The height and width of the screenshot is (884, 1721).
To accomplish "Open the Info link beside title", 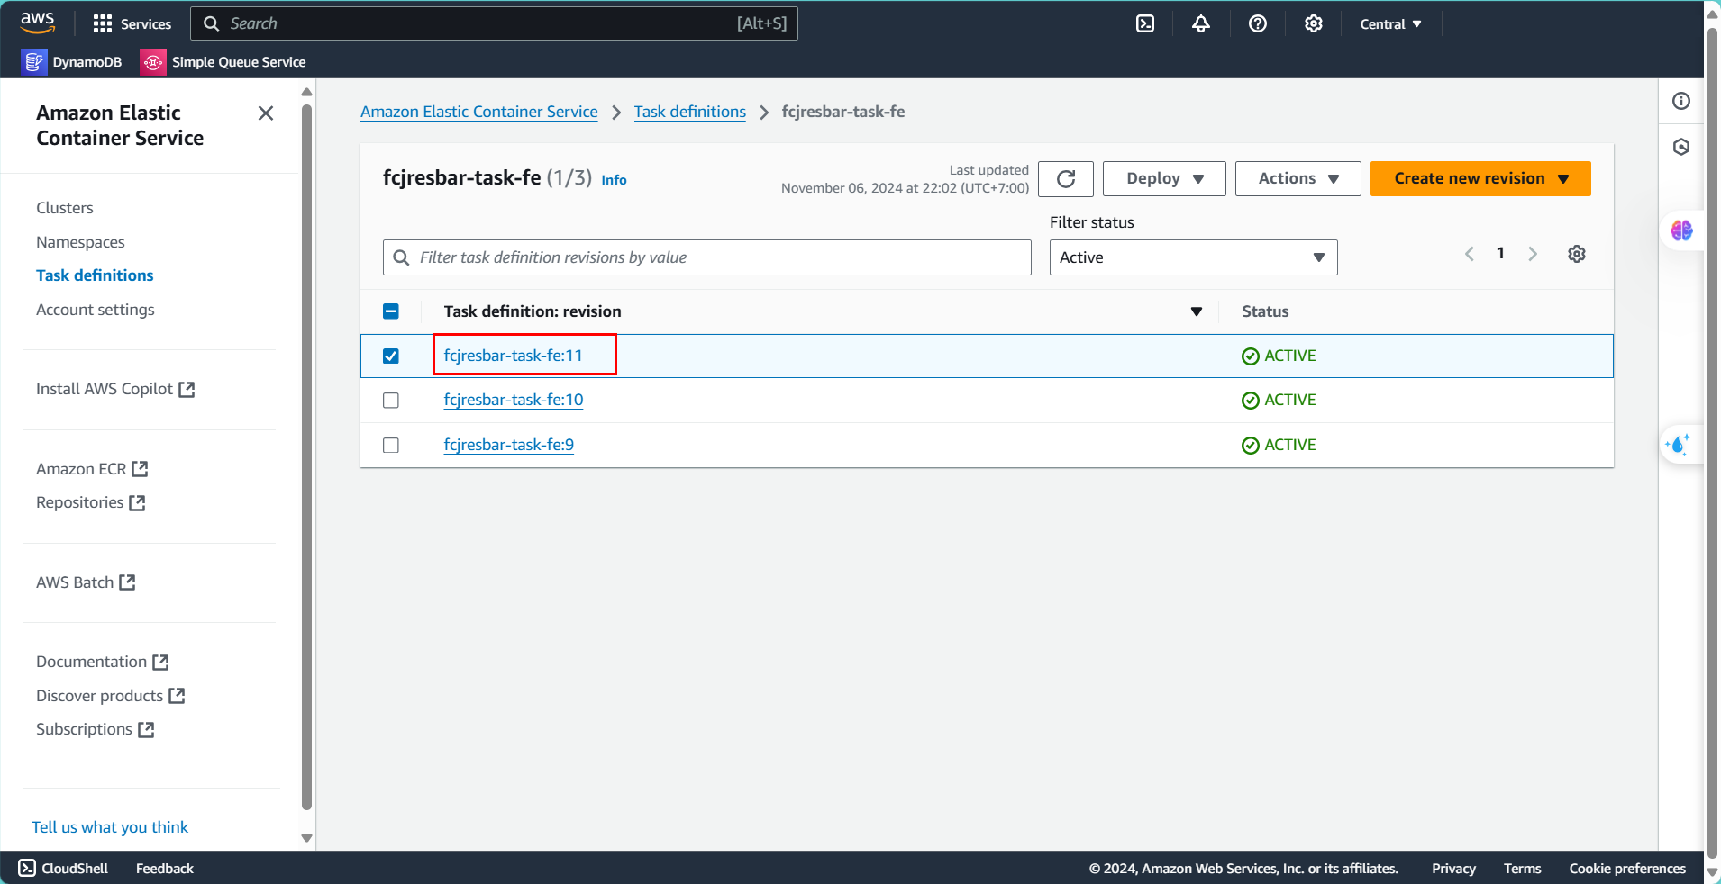I will (x=614, y=180).
